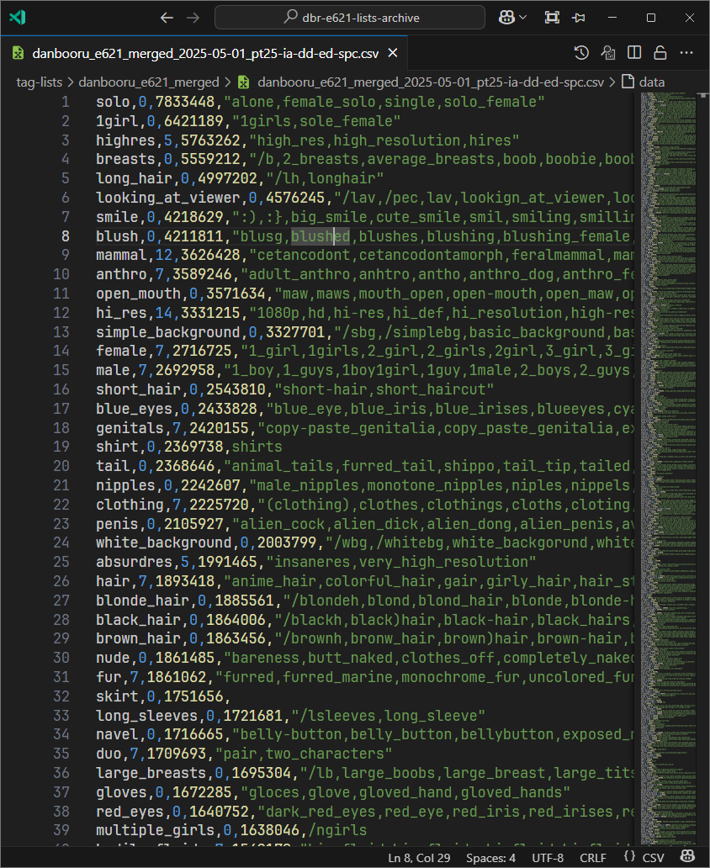Image resolution: width=710 pixels, height=868 pixels.
Task: Split the editor right
Action: (634, 53)
